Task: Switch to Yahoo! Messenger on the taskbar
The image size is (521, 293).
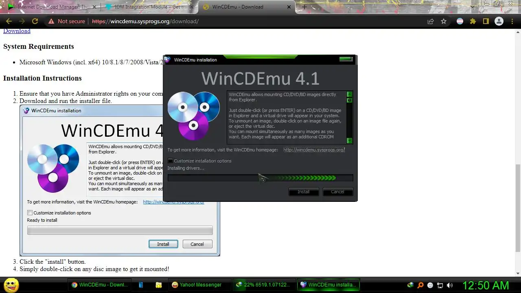Action: [199, 285]
